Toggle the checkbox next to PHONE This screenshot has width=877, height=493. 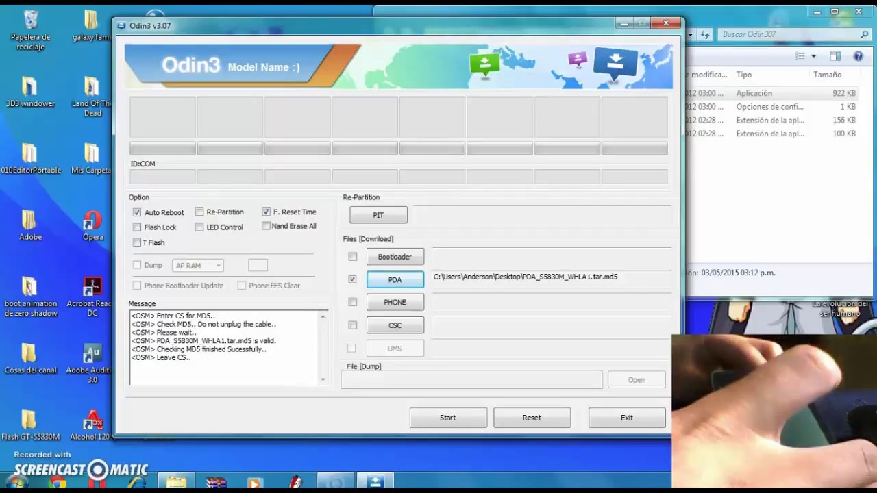[352, 302]
